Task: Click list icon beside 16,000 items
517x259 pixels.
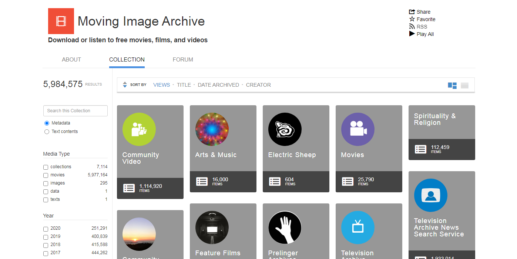Action: (x=202, y=182)
